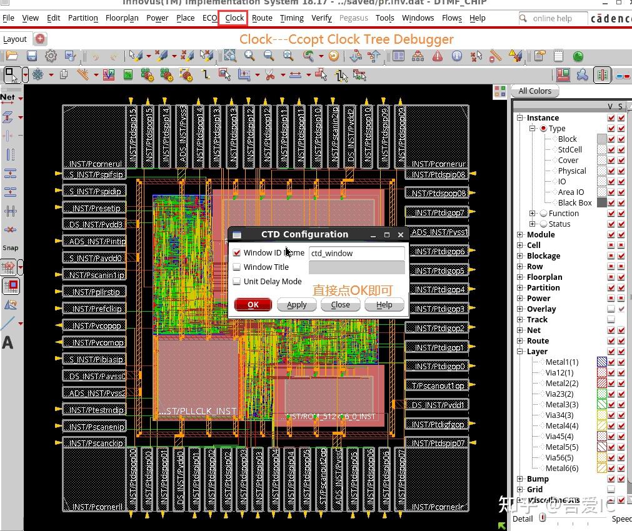632x531 pixels.
Task: Enable the Unit Delay Mode checkbox
Action: [x=236, y=282]
